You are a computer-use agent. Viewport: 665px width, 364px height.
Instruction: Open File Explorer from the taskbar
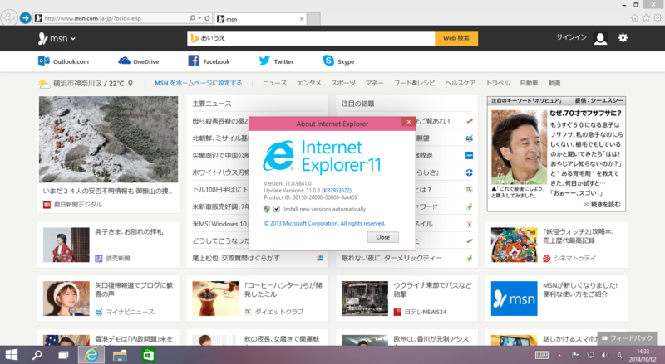click(x=120, y=355)
